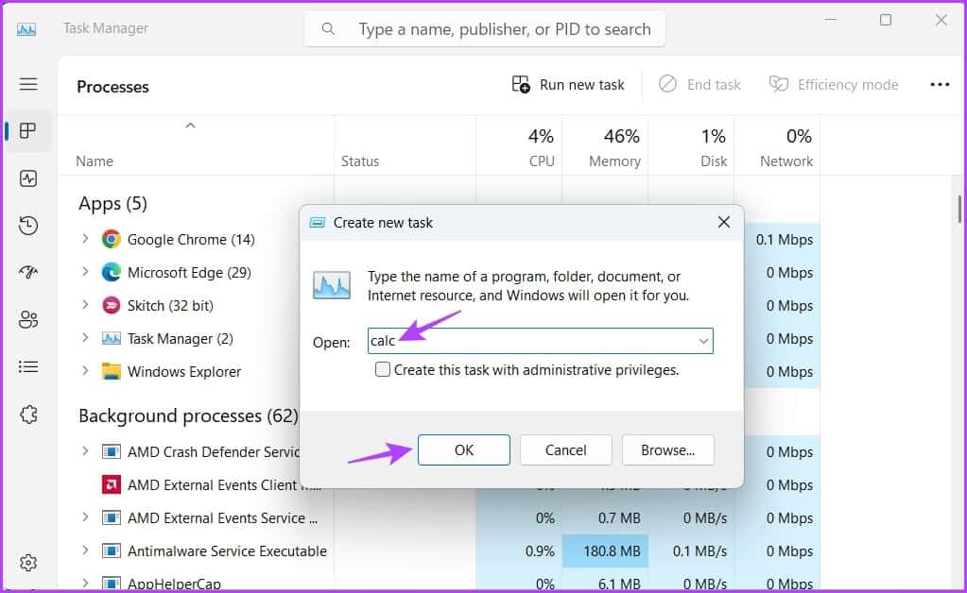Select the Apps (5) group heading
This screenshot has width=967, height=593.
coord(112,203)
